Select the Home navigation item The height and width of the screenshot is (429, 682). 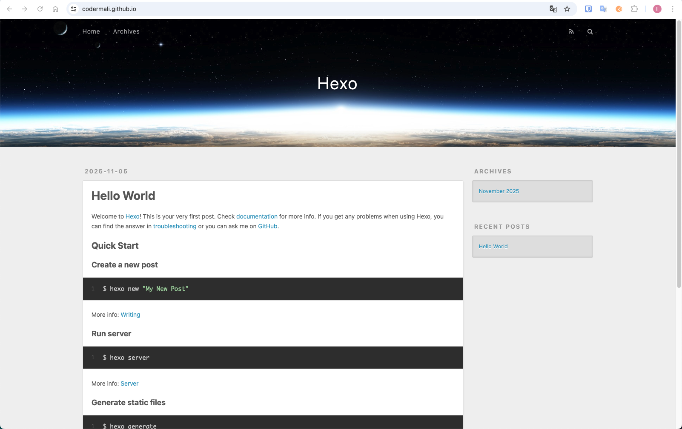(x=91, y=31)
